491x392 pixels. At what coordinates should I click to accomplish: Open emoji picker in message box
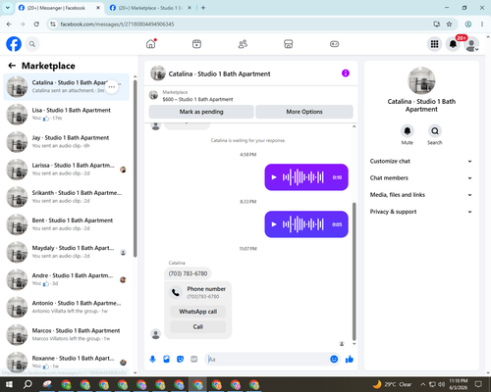(334, 360)
